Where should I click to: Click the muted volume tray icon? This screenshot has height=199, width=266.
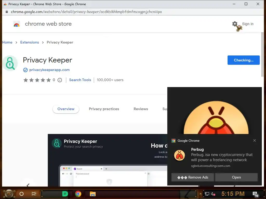click(x=213, y=194)
